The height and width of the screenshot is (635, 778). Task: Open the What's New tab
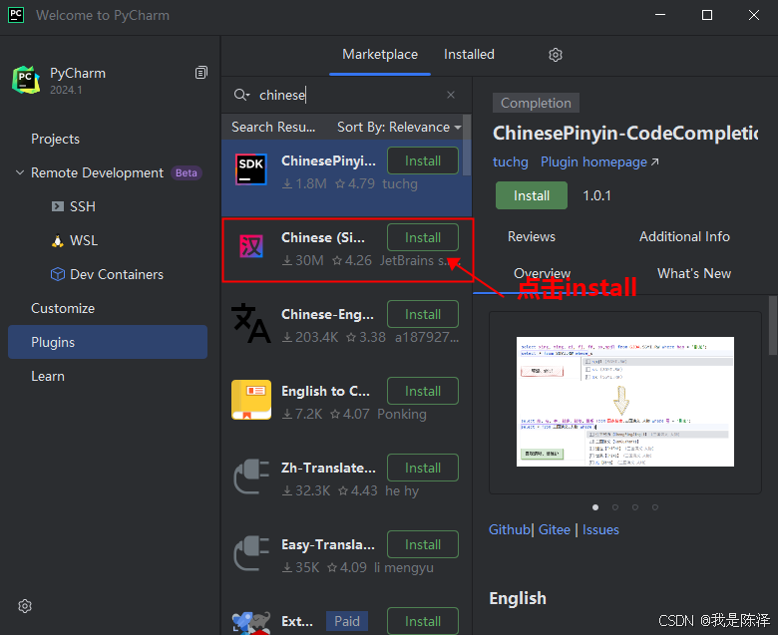tap(694, 273)
